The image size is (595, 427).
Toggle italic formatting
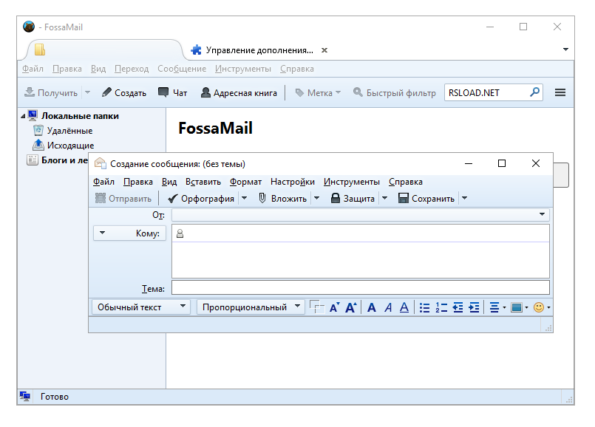[x=388, y=307]
